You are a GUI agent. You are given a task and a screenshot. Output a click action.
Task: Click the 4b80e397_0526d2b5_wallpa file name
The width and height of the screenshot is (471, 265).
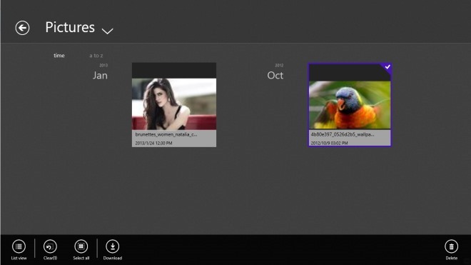coord(343,134)
